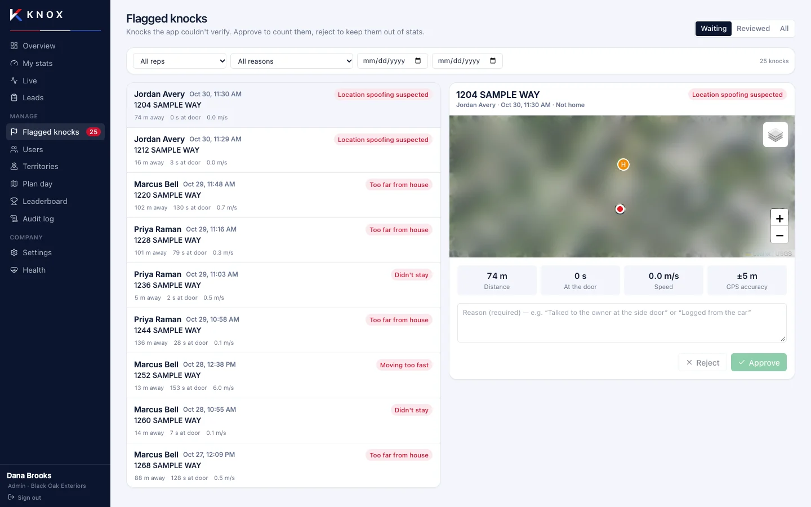Open the map layers switcher

[775, 135]
